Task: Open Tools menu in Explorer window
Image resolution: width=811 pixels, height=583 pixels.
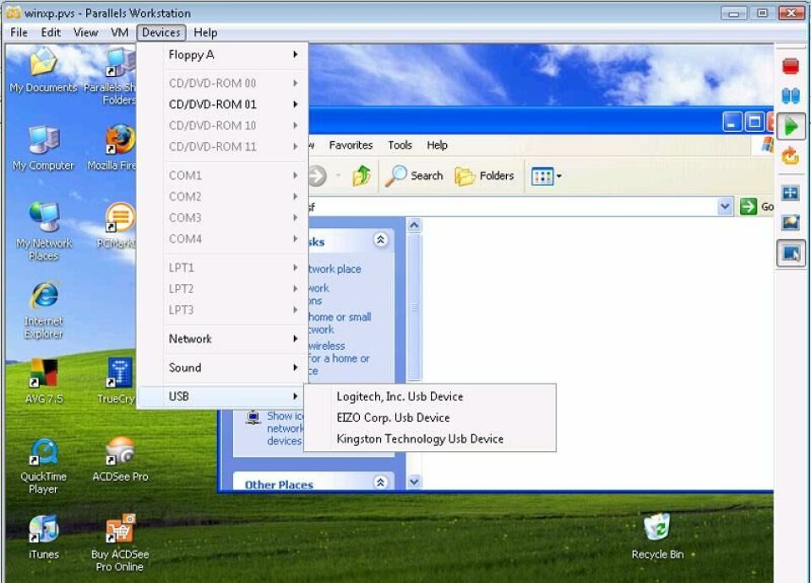Action: [400, 145]
